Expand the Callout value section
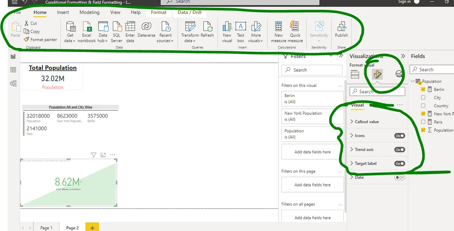 367,122
